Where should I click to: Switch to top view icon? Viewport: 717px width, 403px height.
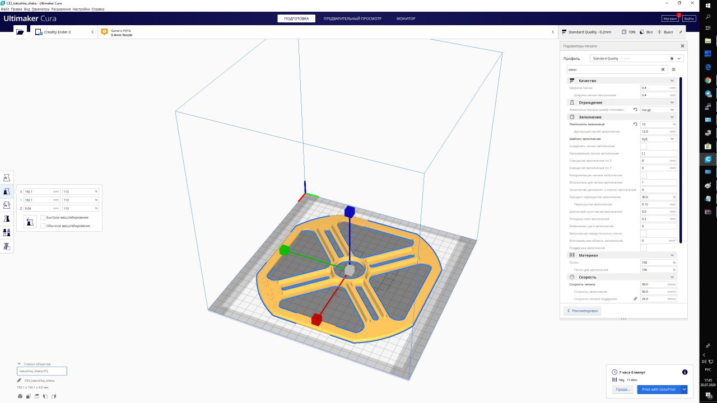point(37,396)
